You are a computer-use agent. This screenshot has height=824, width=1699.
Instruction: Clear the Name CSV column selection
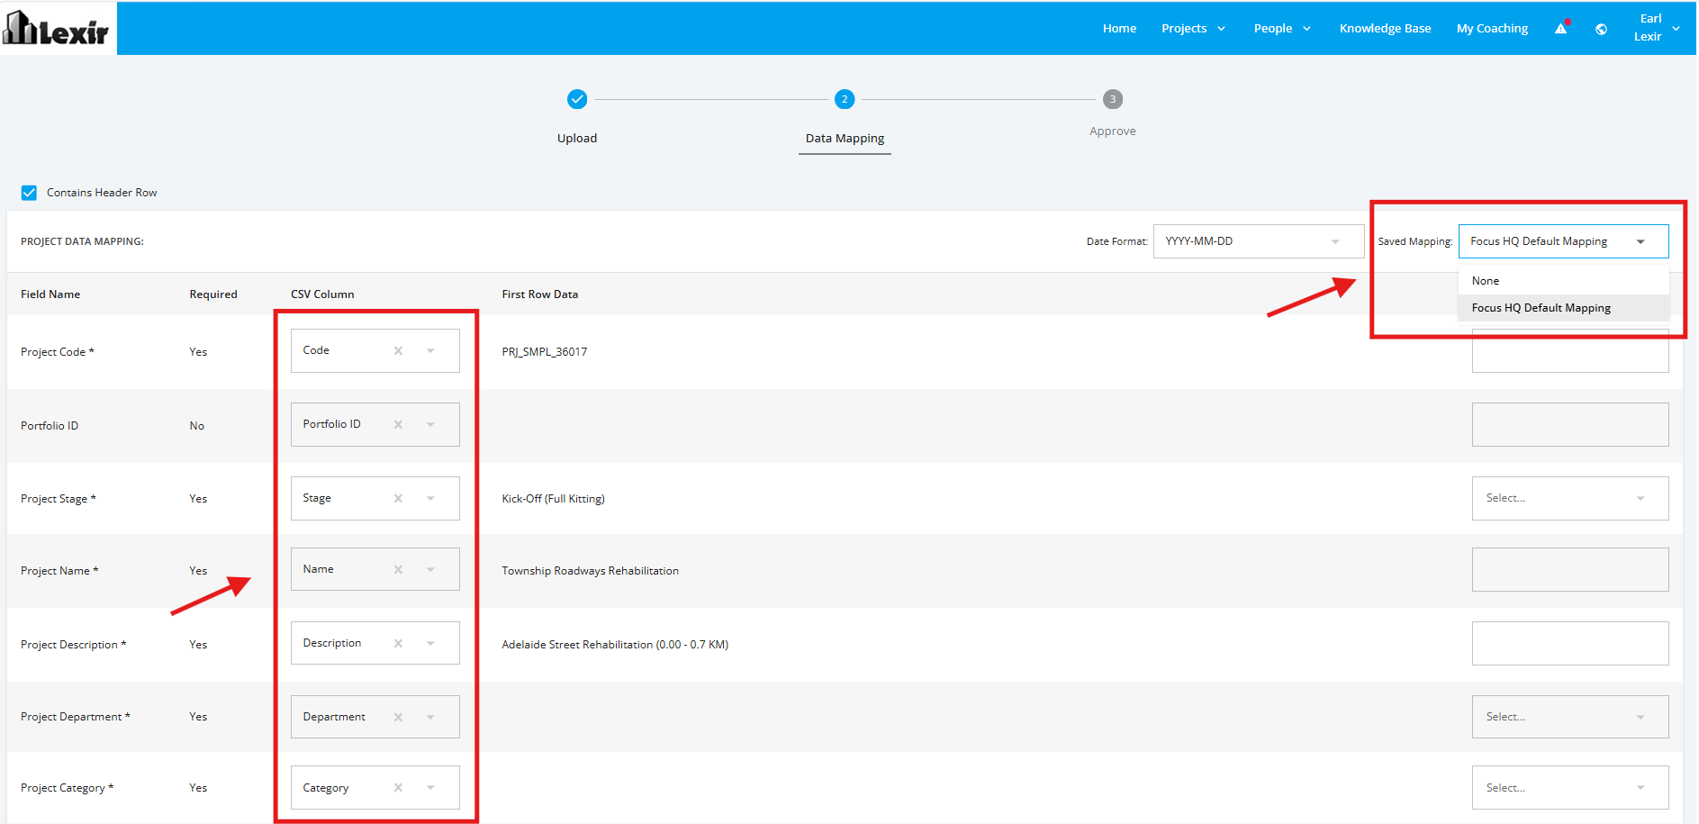(x=398, y=569)
